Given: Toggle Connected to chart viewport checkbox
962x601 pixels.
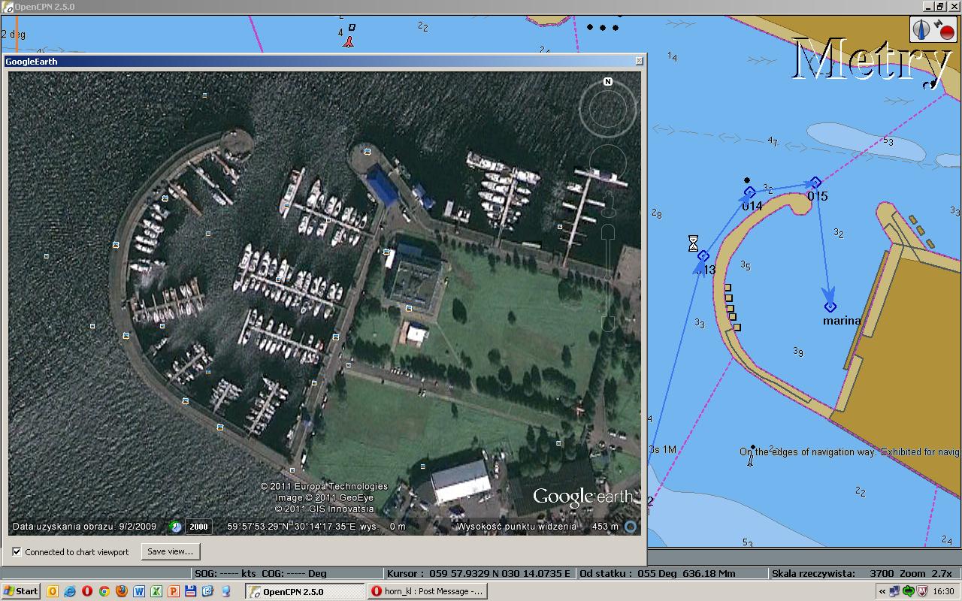Looking at the screenshot, I should click(17, 551).
